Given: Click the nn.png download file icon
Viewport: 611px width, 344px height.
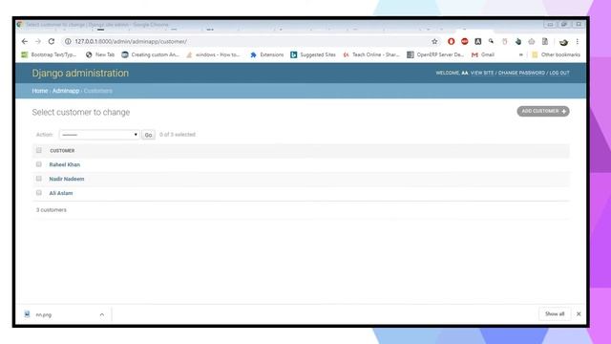Looking at the screenshot, I should coord(27,314).
